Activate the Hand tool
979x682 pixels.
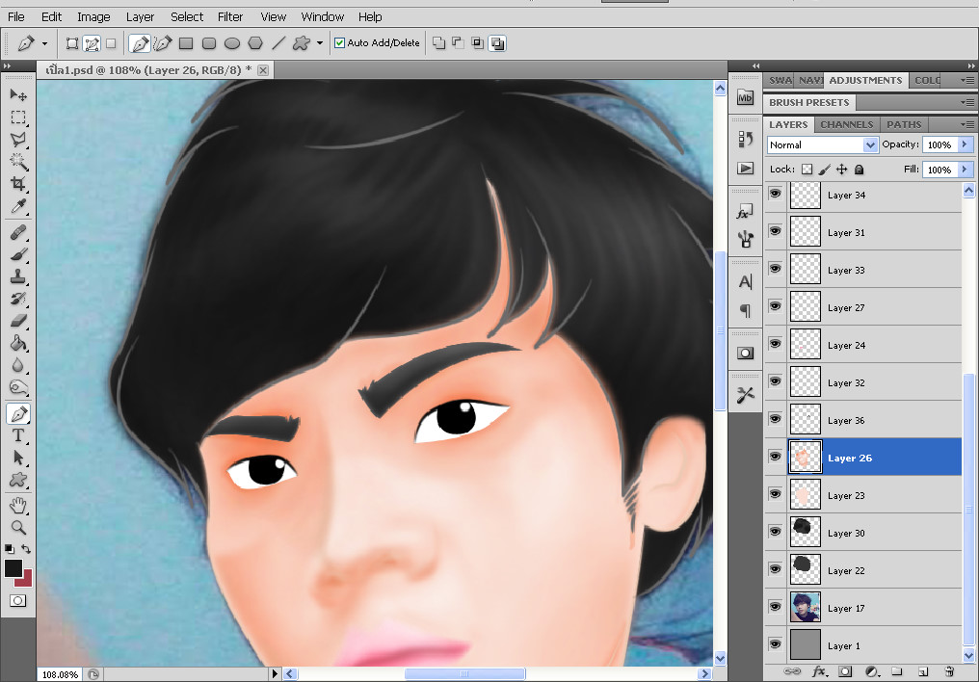click(18, 505)
